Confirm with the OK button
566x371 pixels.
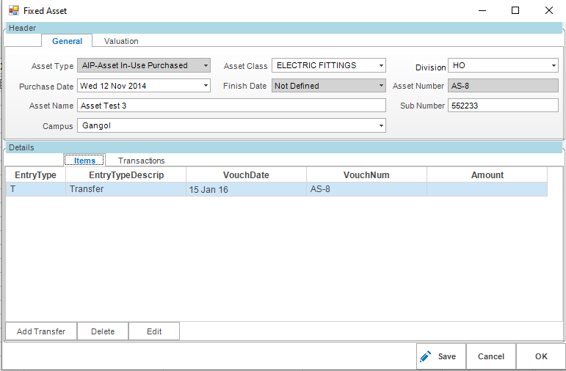541,356
